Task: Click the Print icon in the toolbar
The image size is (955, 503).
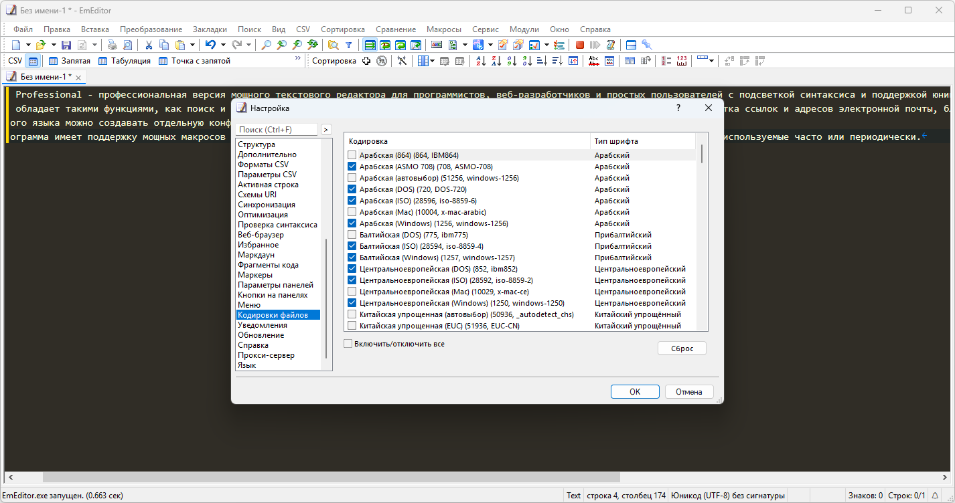Action: coord(112,45)
